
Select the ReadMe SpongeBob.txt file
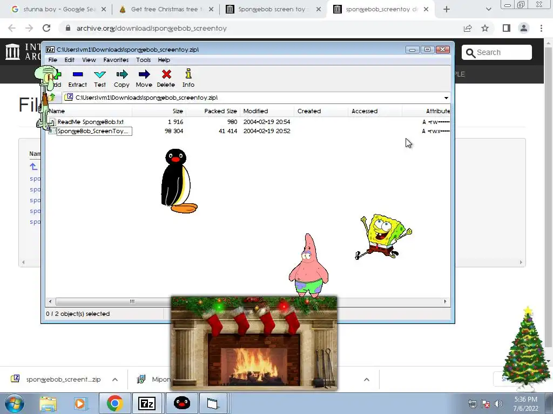(90, 122)
